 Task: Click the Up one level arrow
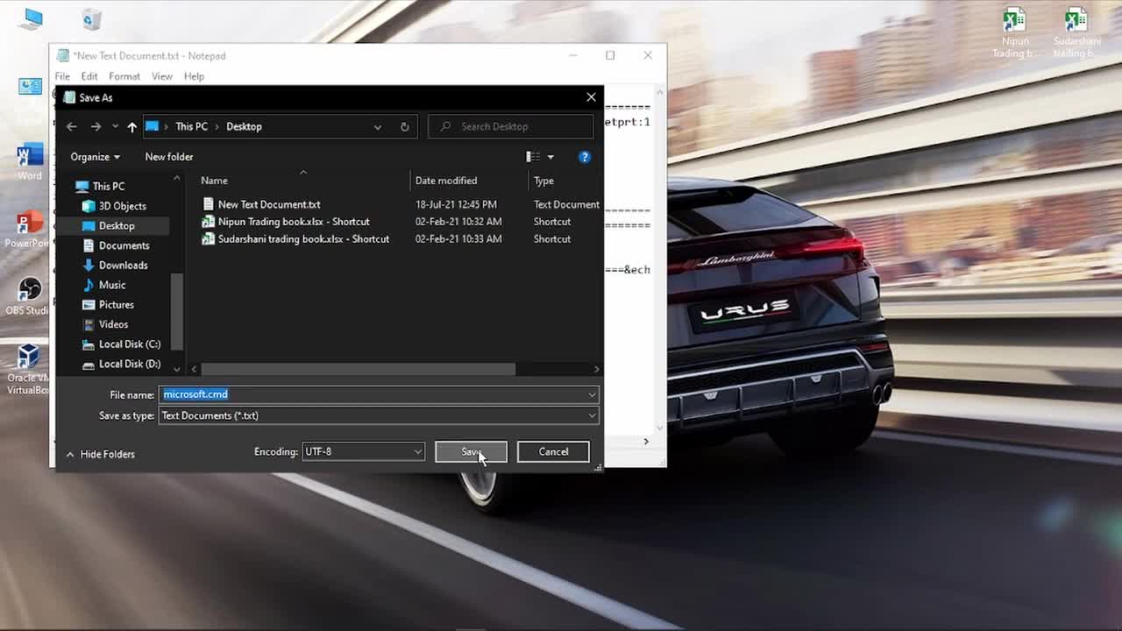point(132,126)
